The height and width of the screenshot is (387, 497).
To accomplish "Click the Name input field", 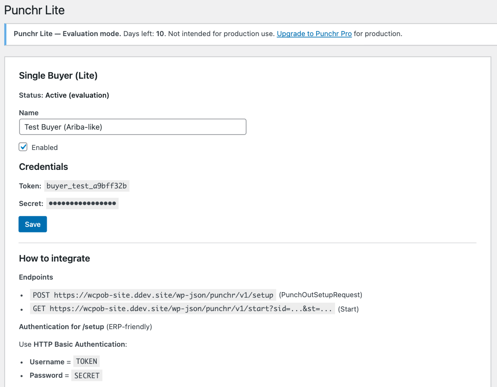I will pos(132,127).
